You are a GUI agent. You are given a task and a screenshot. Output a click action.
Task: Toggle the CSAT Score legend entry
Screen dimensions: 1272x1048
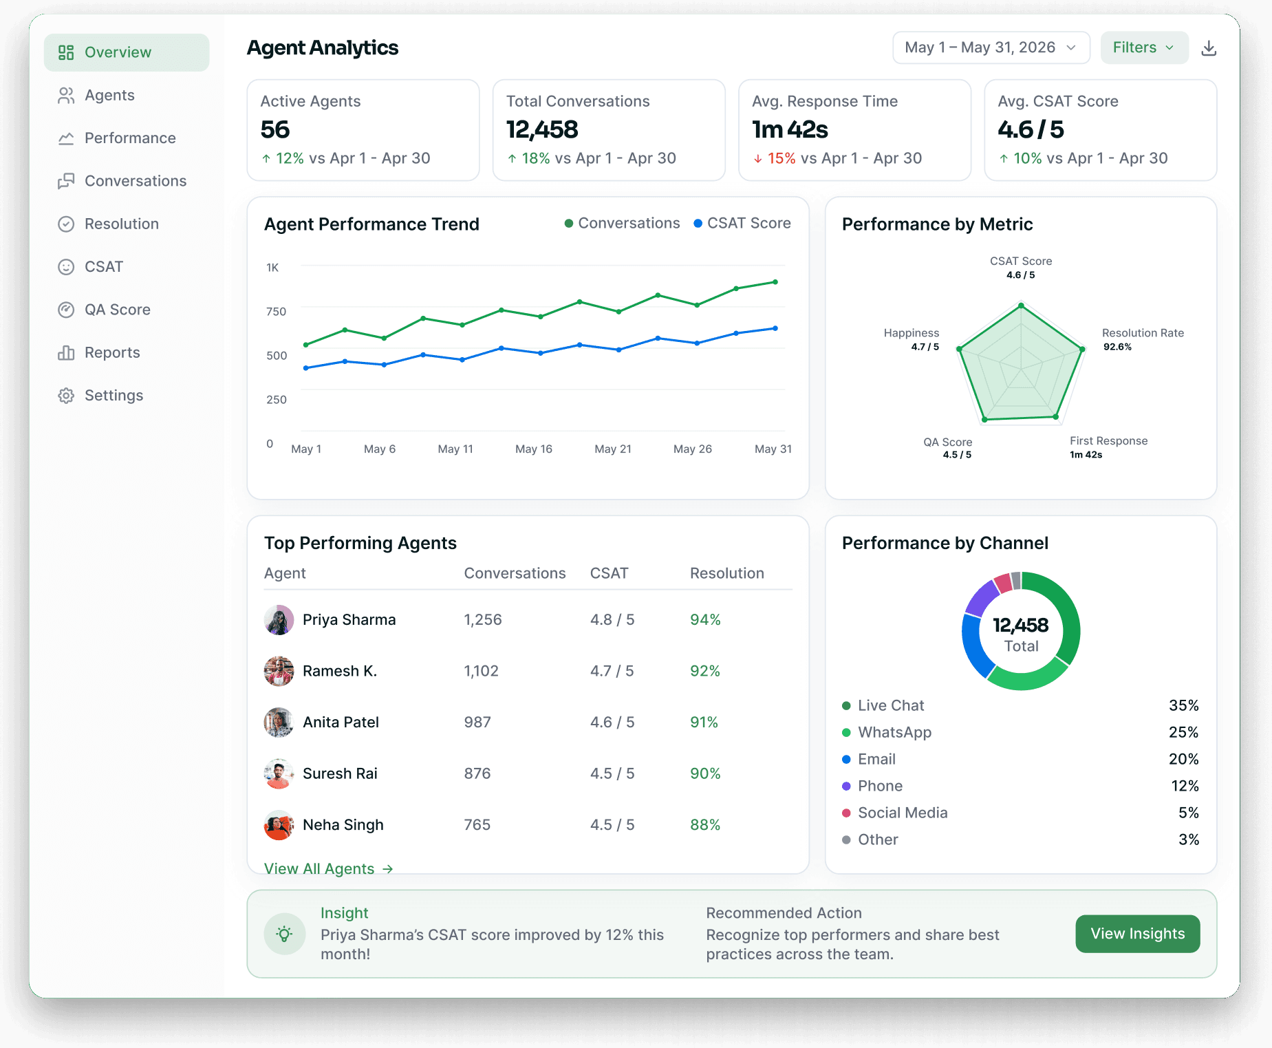point(742,223)
